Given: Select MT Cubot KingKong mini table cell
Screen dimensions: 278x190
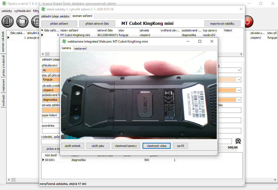Looking at the screenshot, I should coord(78,35).
